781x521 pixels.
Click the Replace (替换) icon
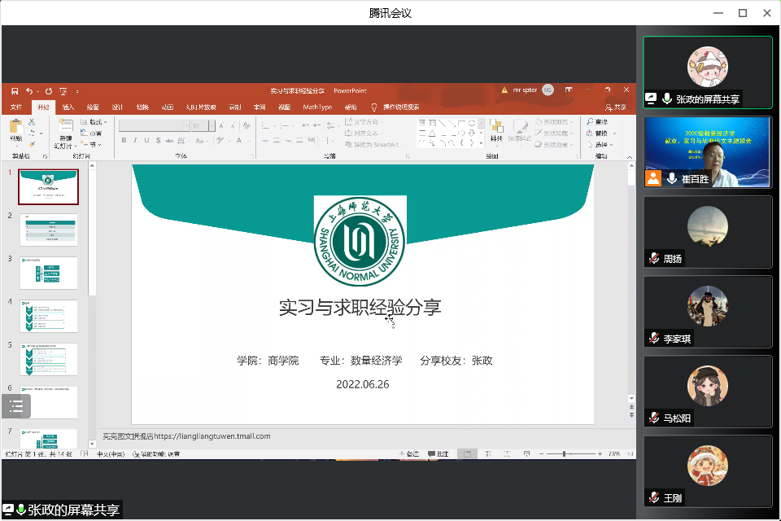pos(590,134)
